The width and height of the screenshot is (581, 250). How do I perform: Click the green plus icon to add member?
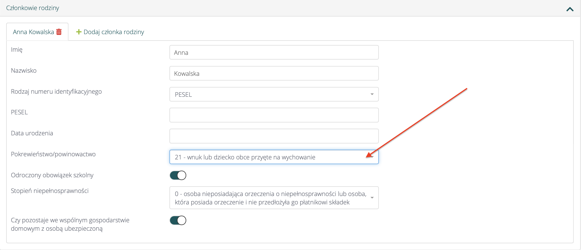[x=79, y=32]
